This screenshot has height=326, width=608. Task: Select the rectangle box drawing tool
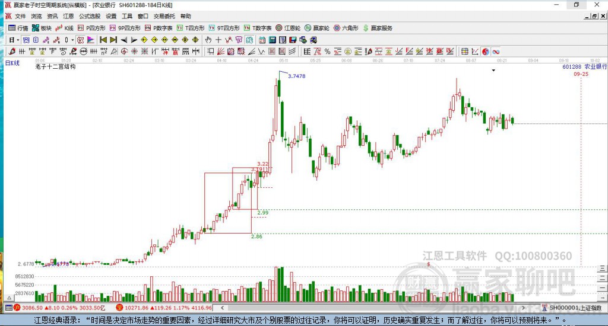(211, 52)
